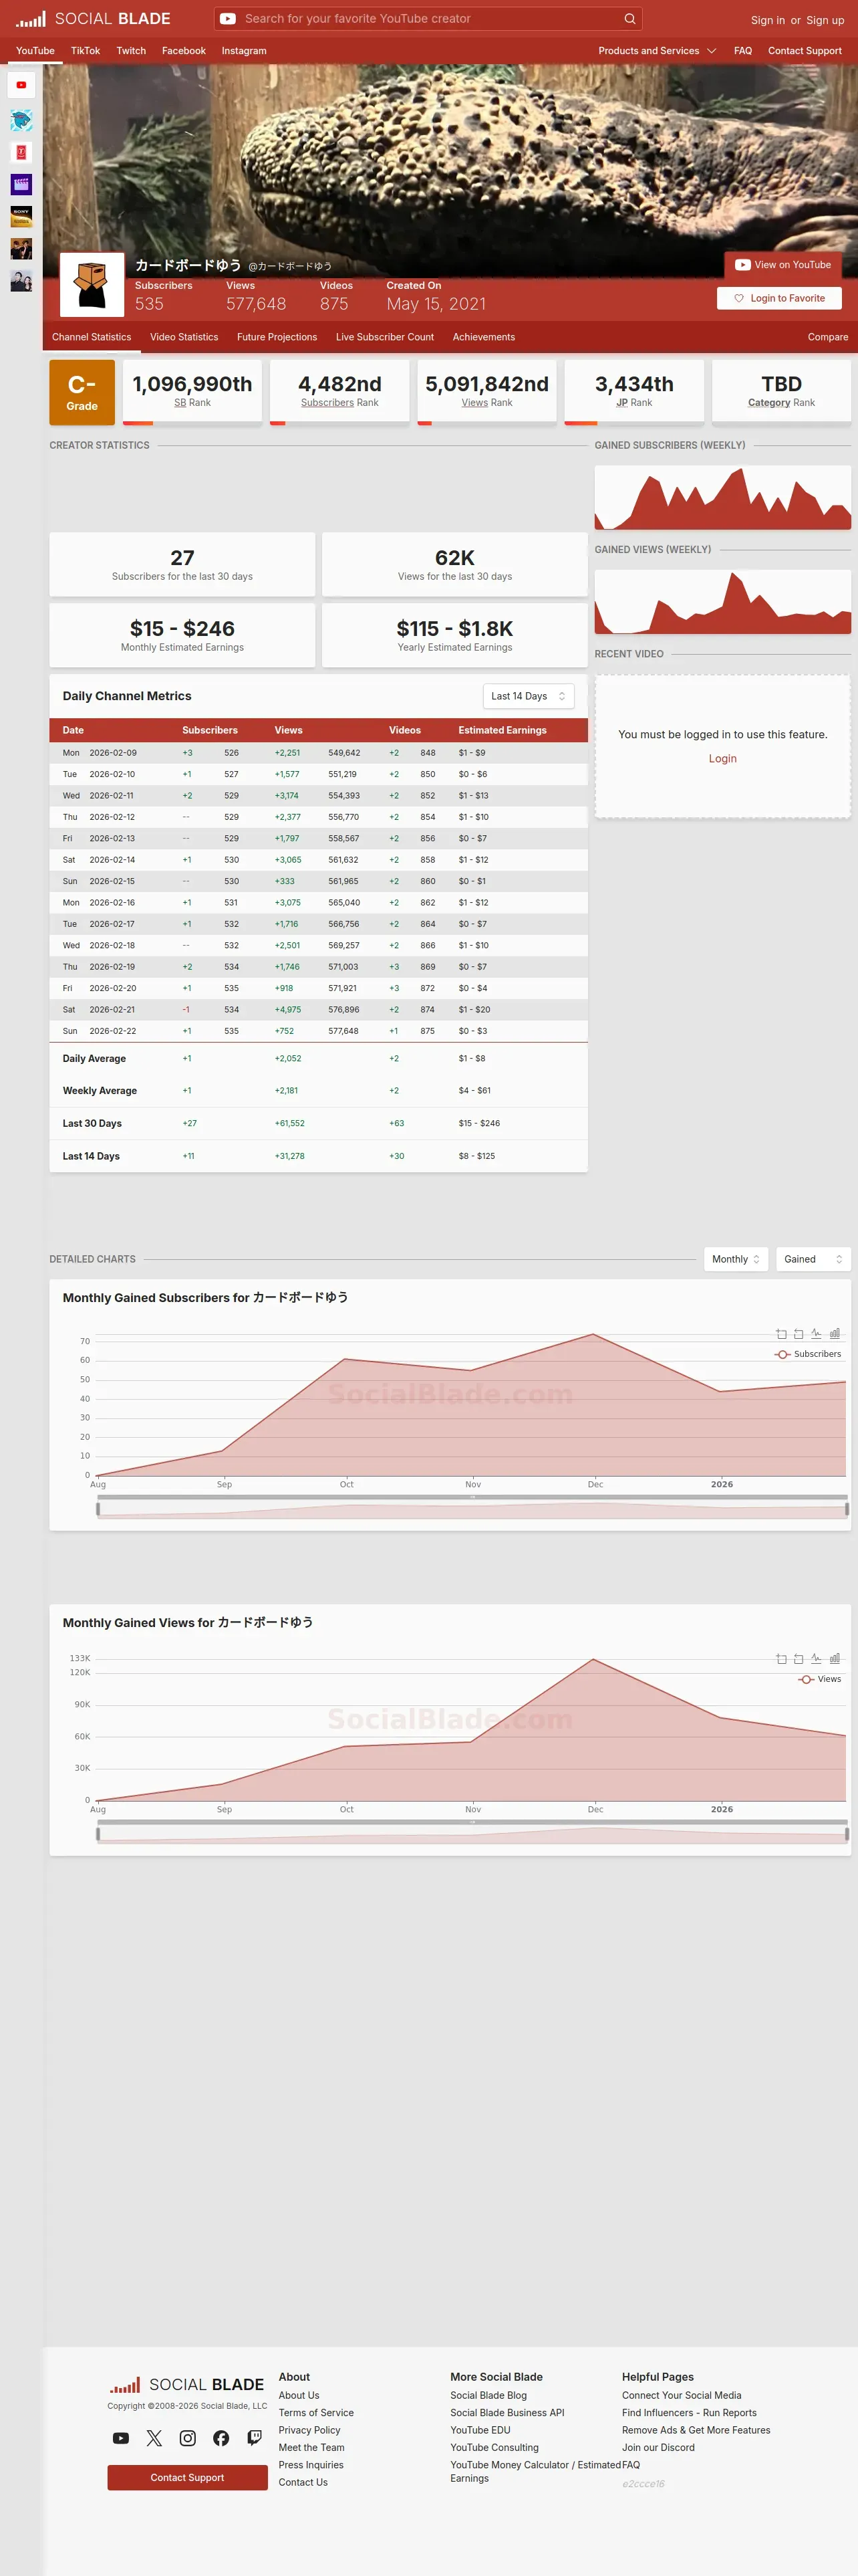
Task: Open the Social Blade logo home link
Action: (93, 19)
